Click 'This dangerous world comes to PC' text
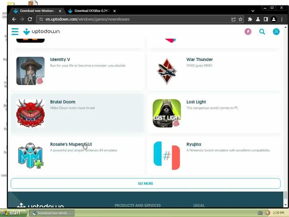This screenshot has width=289, height=217. click(212, 108)
